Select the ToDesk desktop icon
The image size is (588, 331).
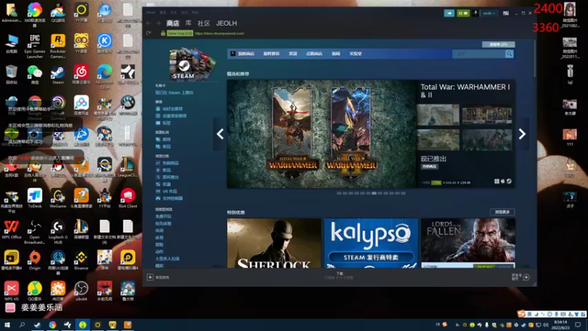click(35, 198)
